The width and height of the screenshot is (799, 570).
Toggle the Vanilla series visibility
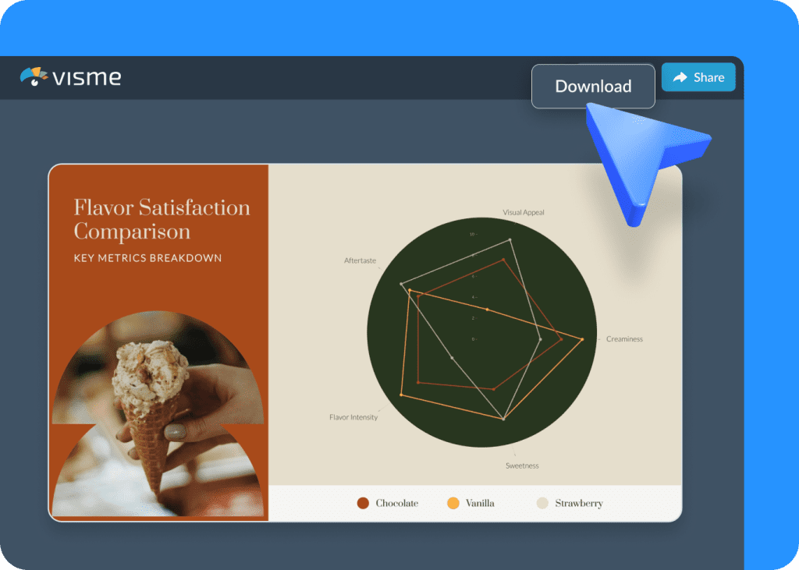pyautogui.click(x=478, y=503)
